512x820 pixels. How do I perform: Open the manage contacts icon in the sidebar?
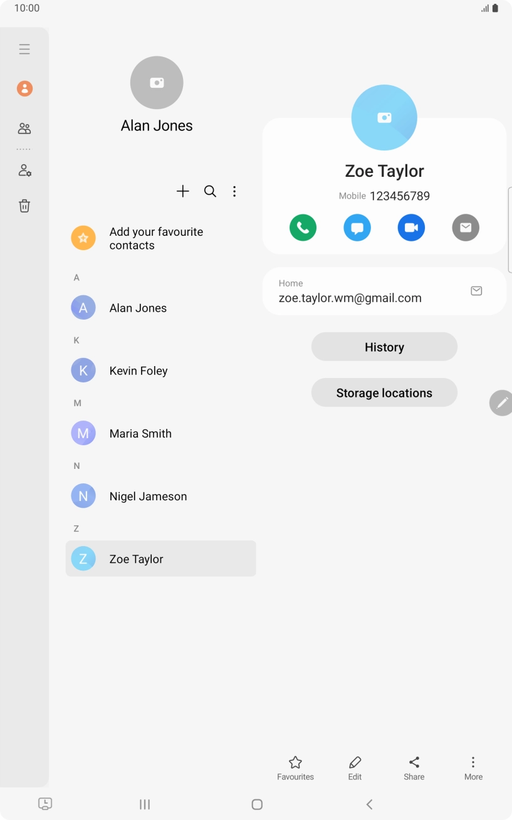pyautogui.click(x=24, y=170)
